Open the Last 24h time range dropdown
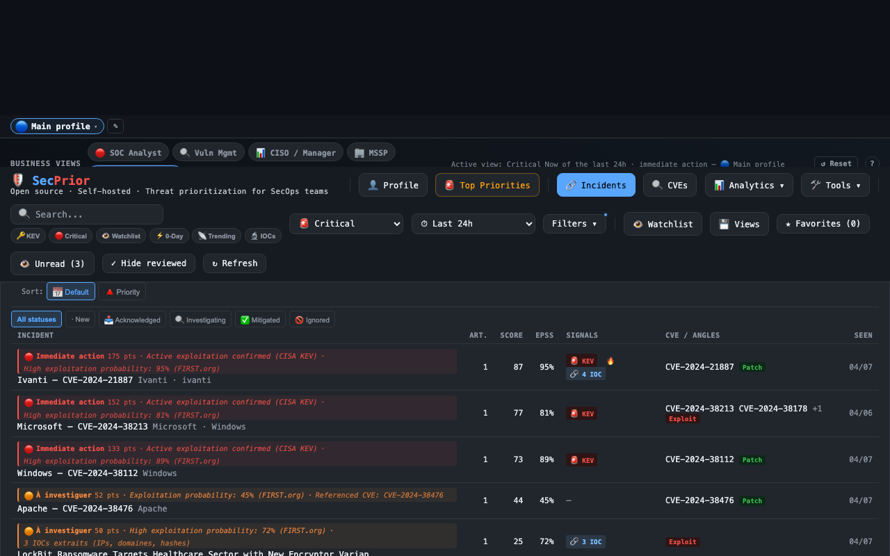Screen dimensions: 890x556 tap(474, 224)
